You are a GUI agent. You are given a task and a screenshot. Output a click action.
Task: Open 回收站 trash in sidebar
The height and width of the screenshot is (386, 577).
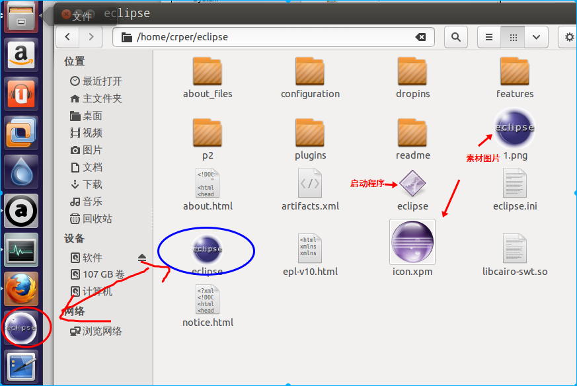coord(91,219)
